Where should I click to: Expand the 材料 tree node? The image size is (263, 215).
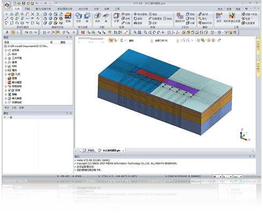click(6, 66)
